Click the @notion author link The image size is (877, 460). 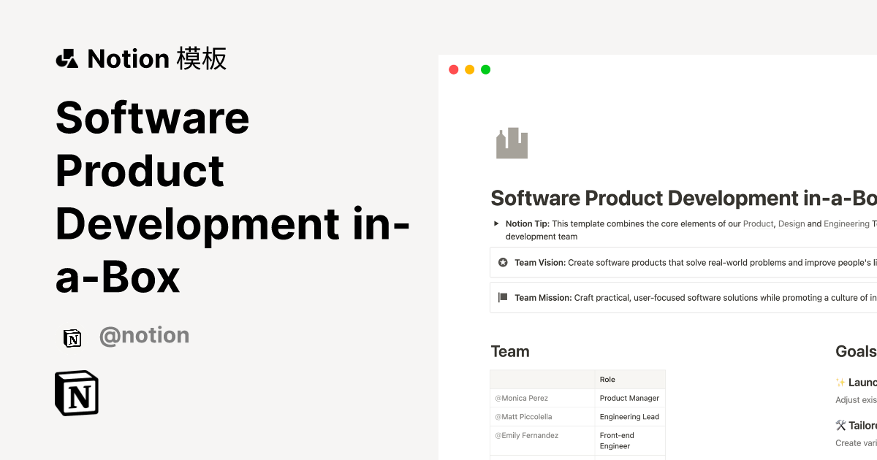pos(144,334)
